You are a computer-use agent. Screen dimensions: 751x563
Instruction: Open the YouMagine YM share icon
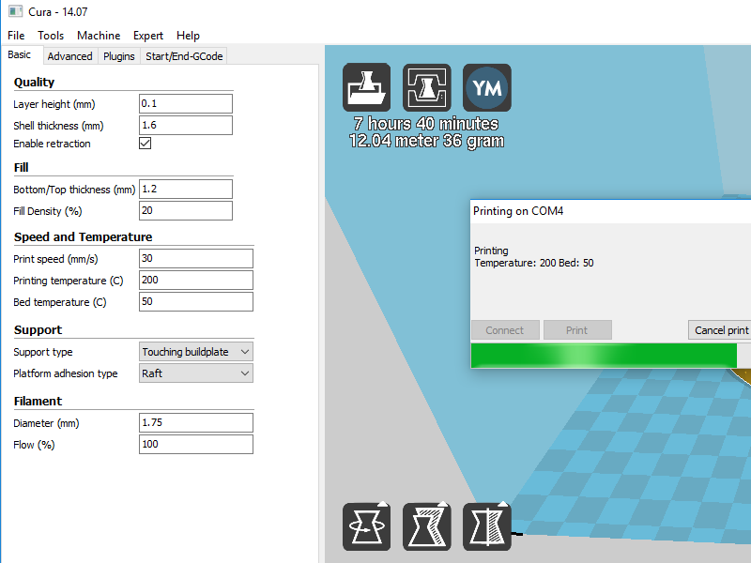click(x=487, y=87)
